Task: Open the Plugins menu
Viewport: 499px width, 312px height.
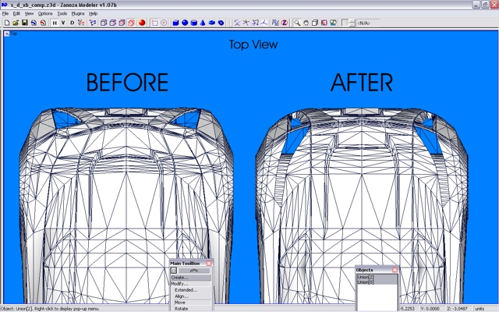Action: 78,13
